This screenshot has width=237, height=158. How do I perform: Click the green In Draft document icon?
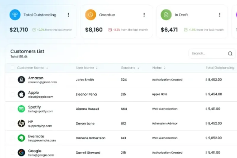coord(166,15)
